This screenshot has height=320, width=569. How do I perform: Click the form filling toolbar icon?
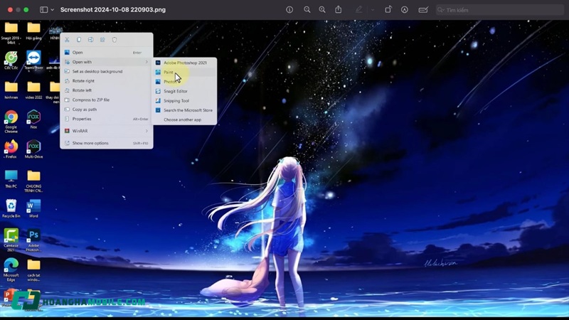(x=423, y=10)
